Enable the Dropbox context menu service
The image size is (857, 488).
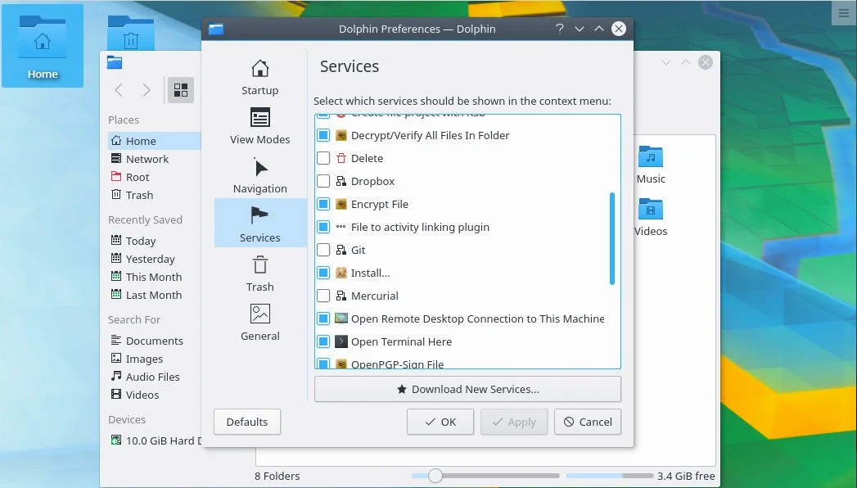(x=323, y=181)
